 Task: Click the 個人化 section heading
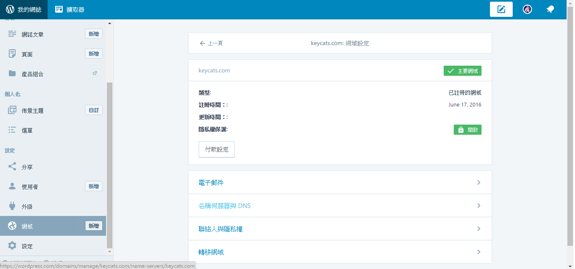point(12,94)
